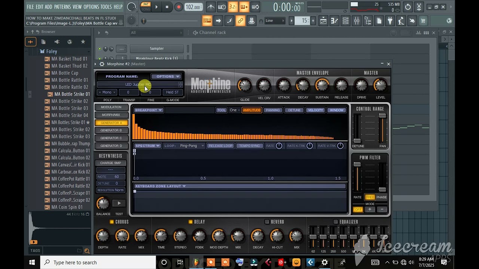This screenshot has height=269, width=479.
Task: Open Windows Task View icon
Action: [180, 262]
